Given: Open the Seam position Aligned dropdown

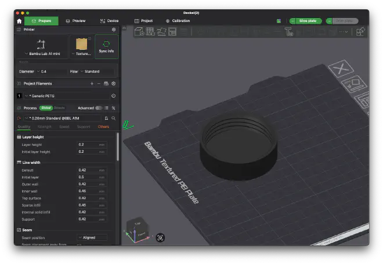Looking at the screenshot, I should 92,237.
